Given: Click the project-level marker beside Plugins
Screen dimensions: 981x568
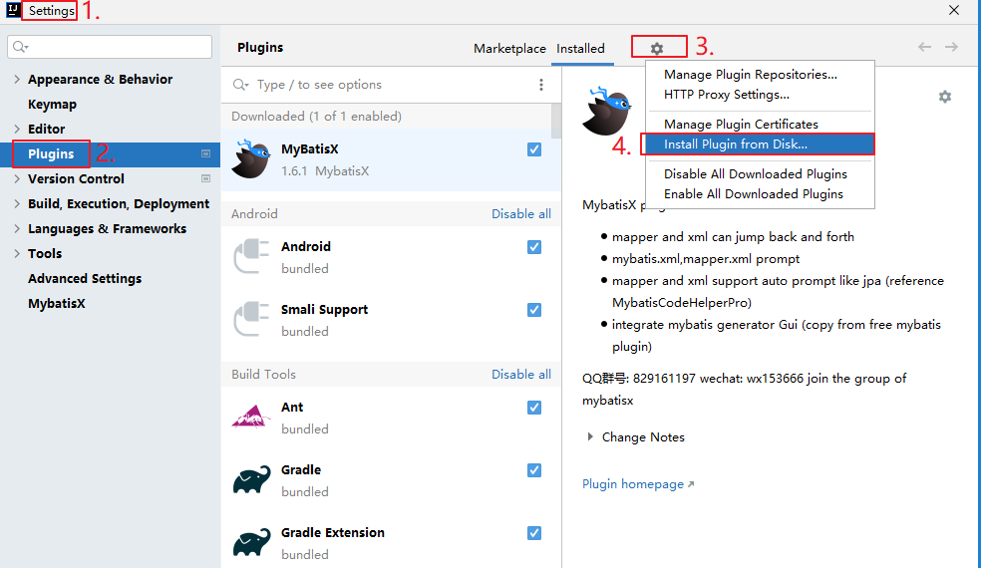Looking at the screenshot, I should 205,153.
